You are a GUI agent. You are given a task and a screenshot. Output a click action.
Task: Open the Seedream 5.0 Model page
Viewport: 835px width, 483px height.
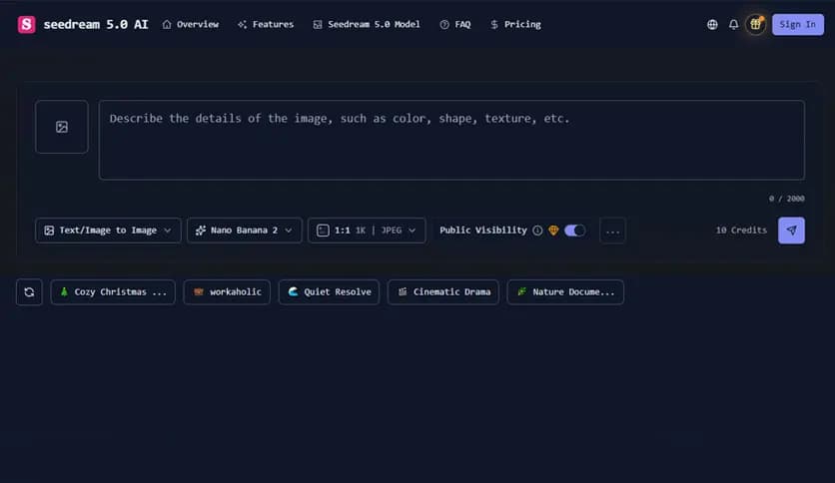[x=367, y=25]
